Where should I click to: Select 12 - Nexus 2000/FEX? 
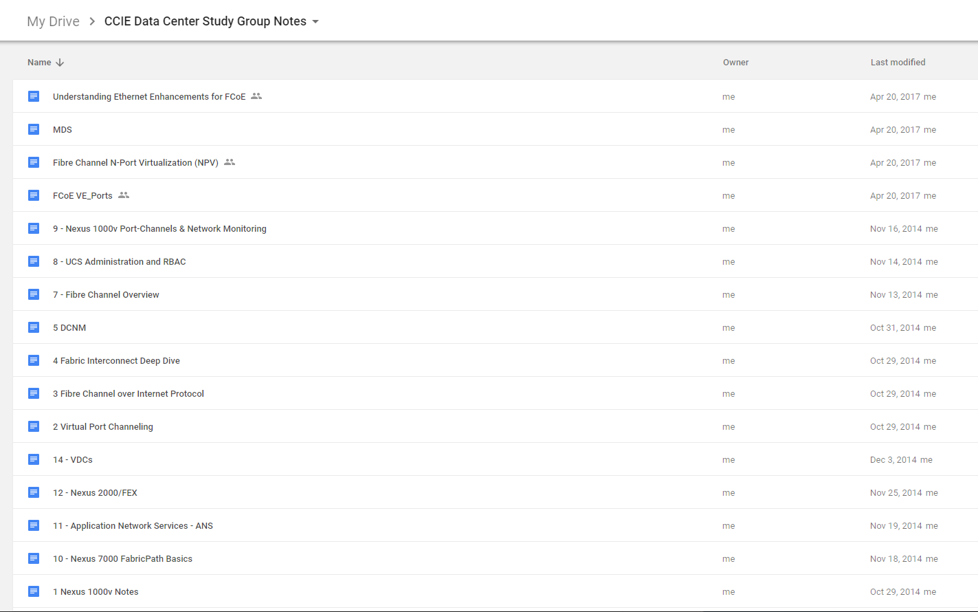pos(95,493)
